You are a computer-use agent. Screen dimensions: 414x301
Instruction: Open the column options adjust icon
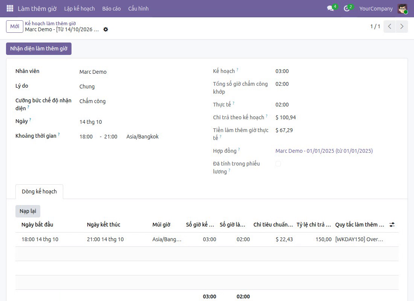[x=392, y=225]
